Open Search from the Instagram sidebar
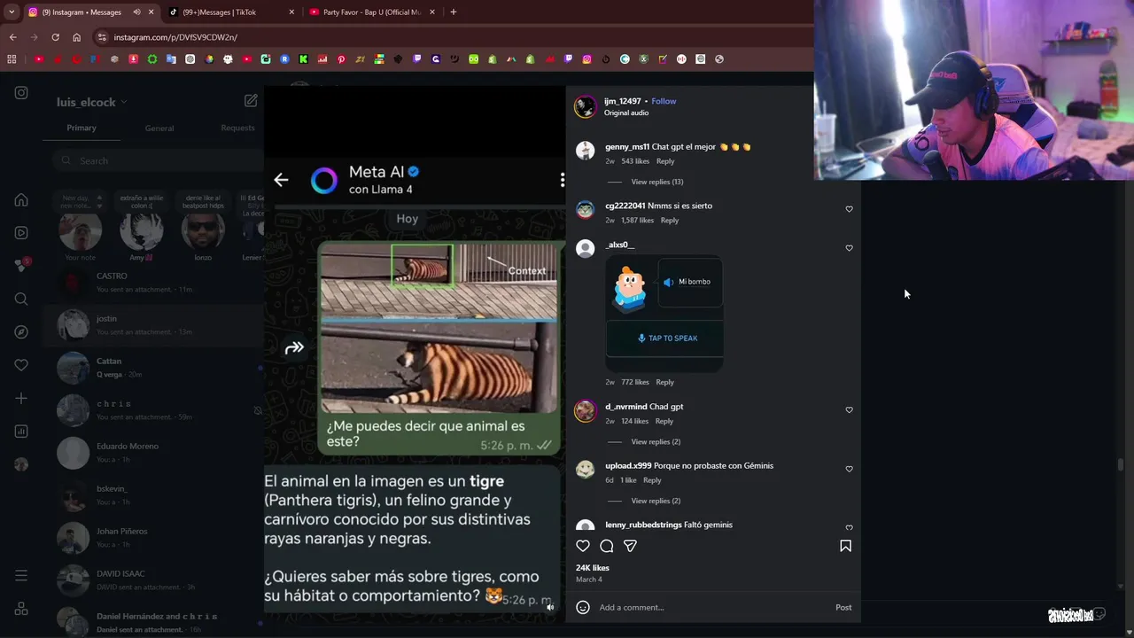This screenshot has height=638, width=1134. pyautogui.click(x=21, y=299)
